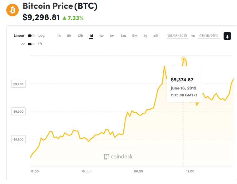The width and height of the screenshot is (237, 184).
Task: Switch to the 1w range
Action: coord(101,36)
